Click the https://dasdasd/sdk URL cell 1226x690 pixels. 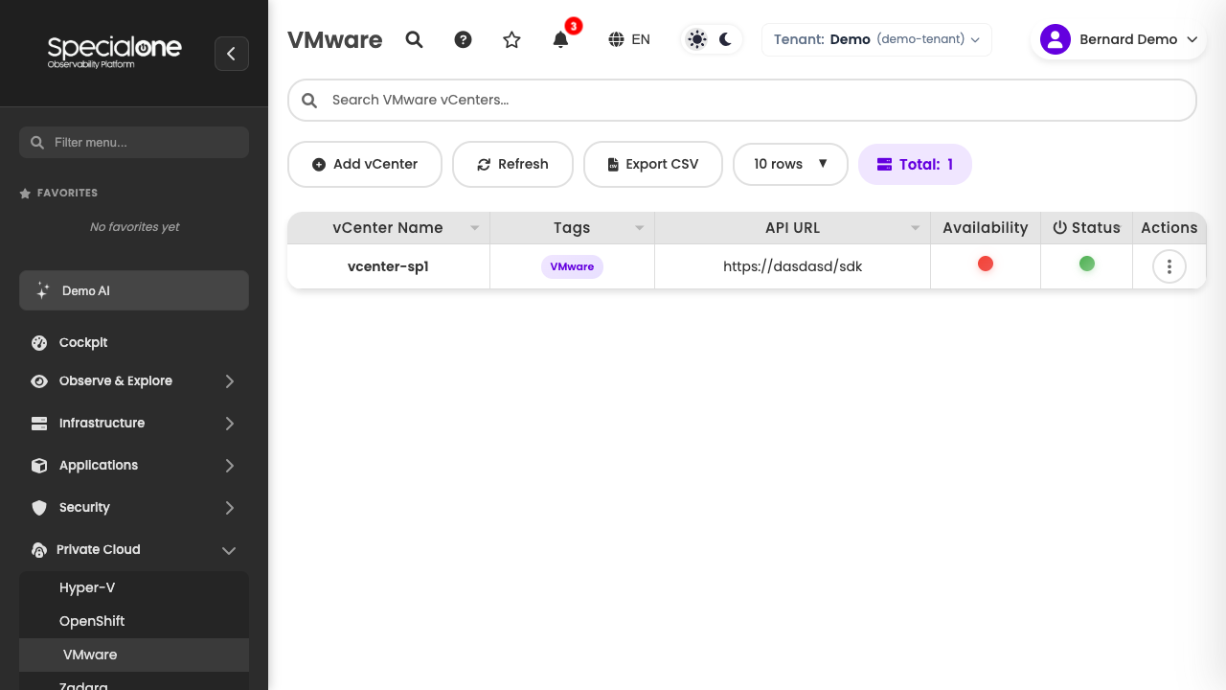point(792,266)
